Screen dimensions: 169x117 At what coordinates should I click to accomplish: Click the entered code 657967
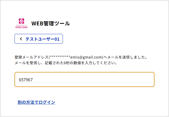(26, 80)
